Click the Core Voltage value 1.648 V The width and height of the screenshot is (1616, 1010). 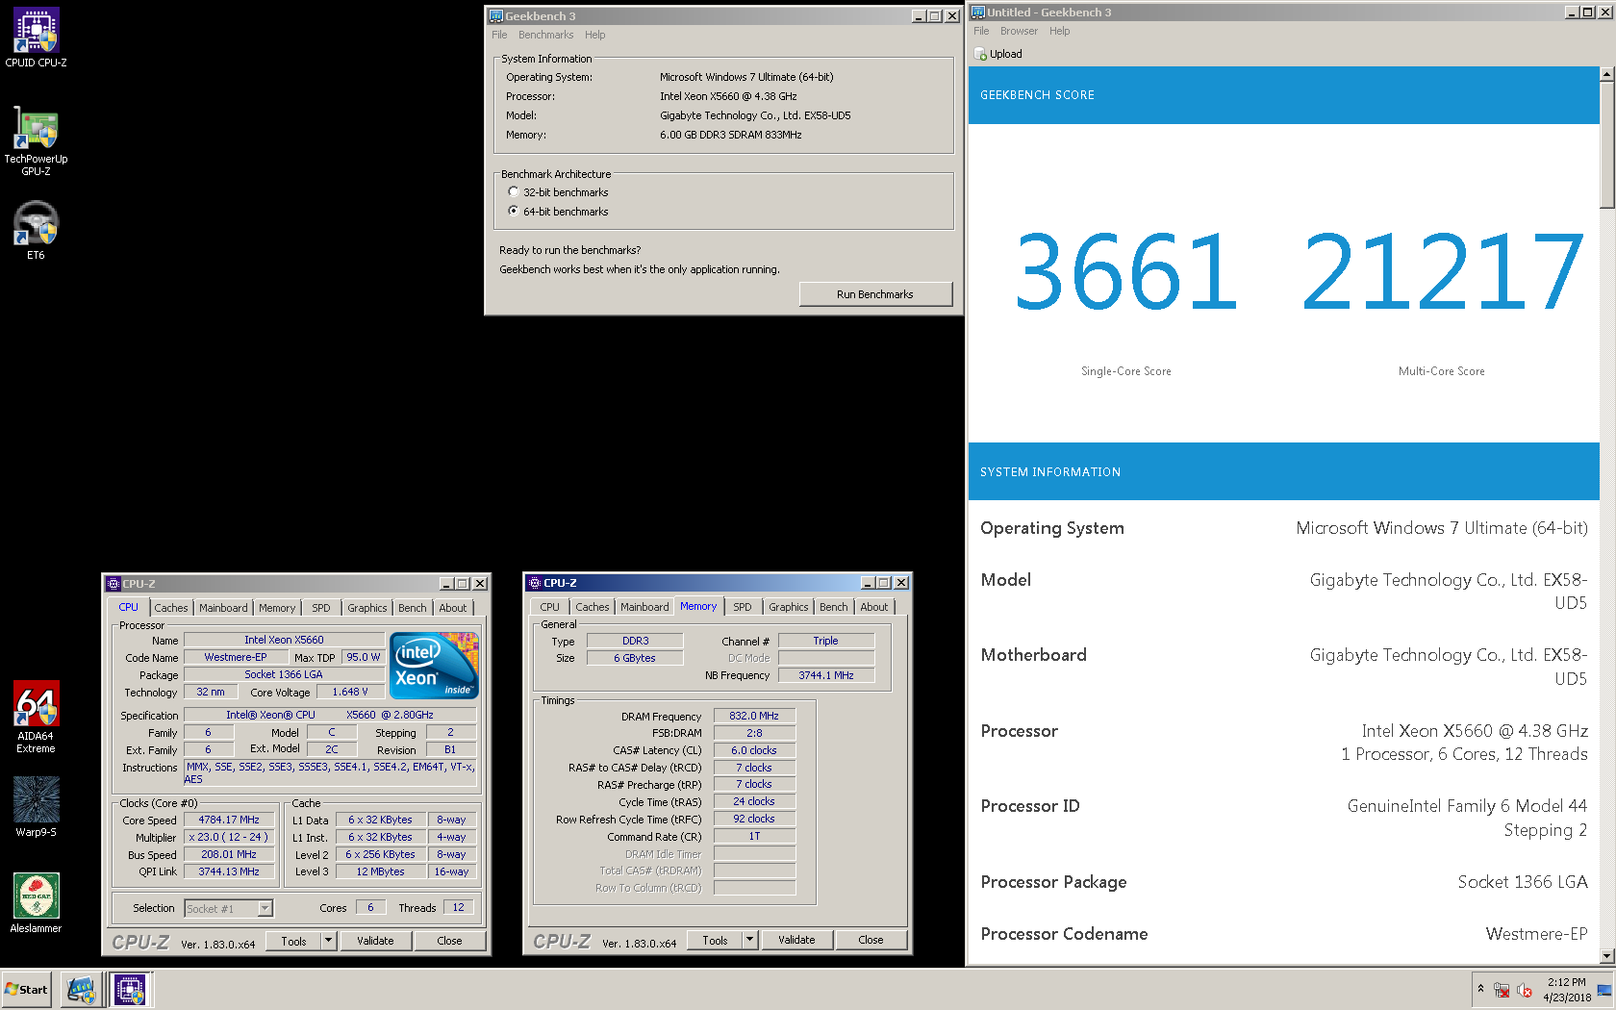(350, 692)
